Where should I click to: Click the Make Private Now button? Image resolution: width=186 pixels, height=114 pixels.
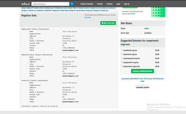click(108, 23)
